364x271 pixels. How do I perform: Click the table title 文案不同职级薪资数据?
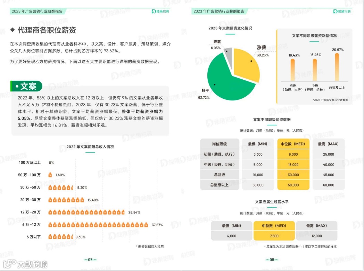coord(272,120)
